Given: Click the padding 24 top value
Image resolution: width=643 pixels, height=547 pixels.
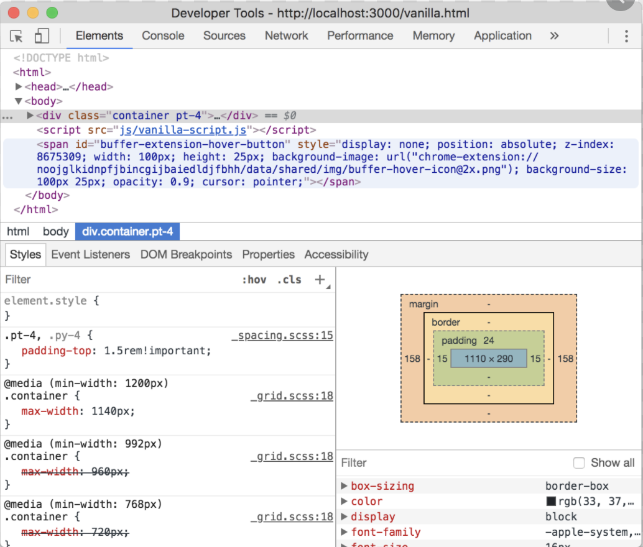Looking at the screenshot, I should pos(488,341).
